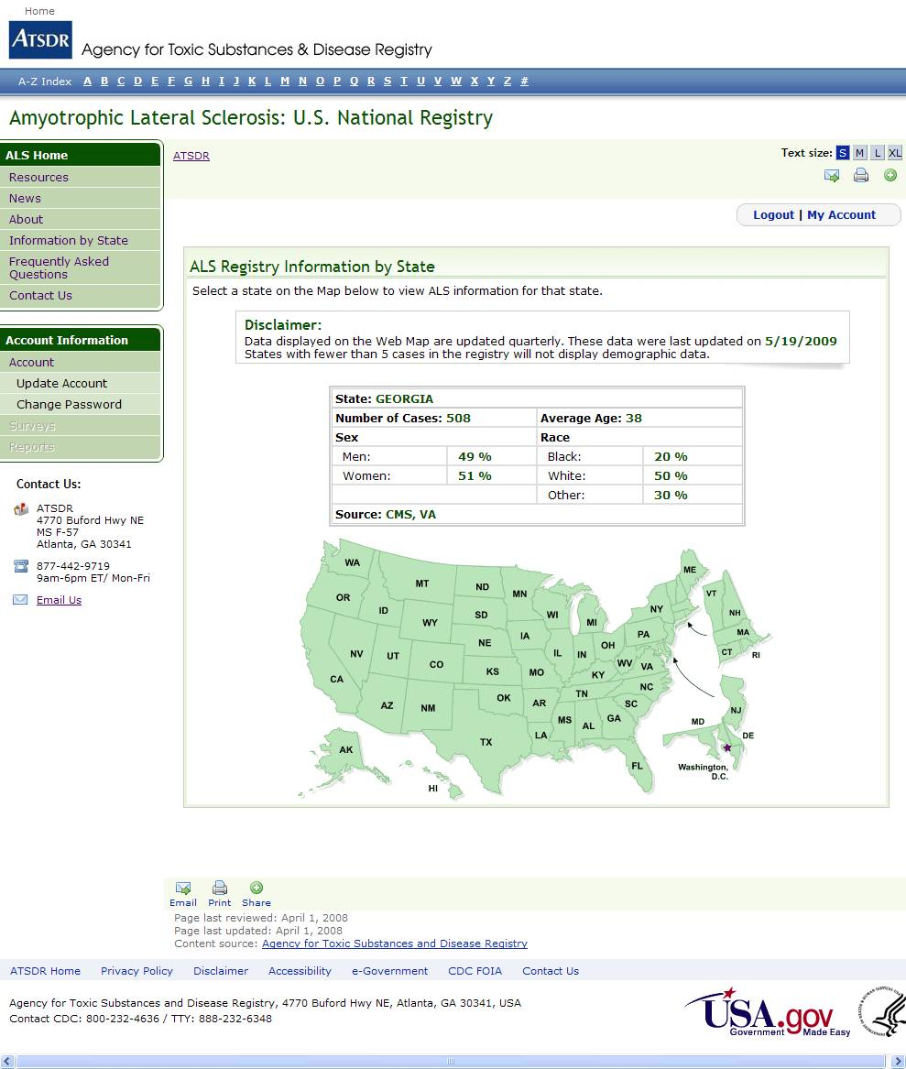Click the email page icon near Text size
906x1069 pixels.
[832, 176]
